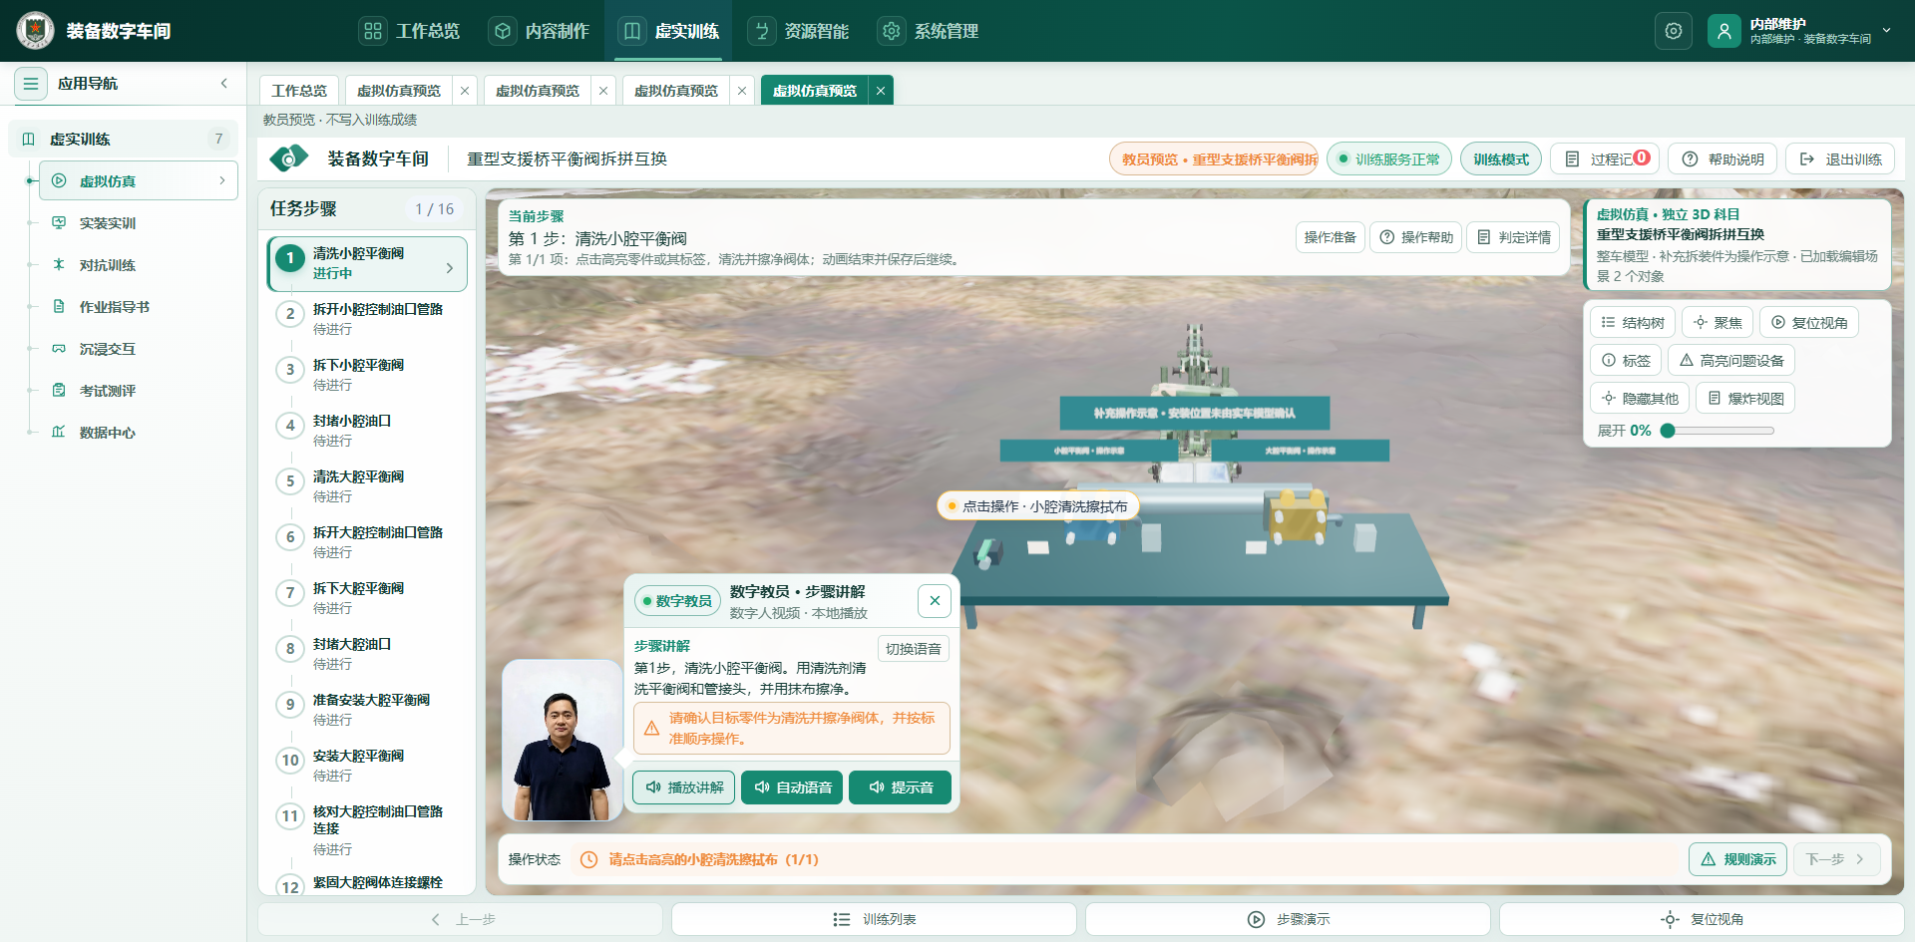Image resolution: width=1915 pixels, height=942 pixels.
Task: Click the hamburger menu icon beside 应用导航
Action: (x=31, y=84)
